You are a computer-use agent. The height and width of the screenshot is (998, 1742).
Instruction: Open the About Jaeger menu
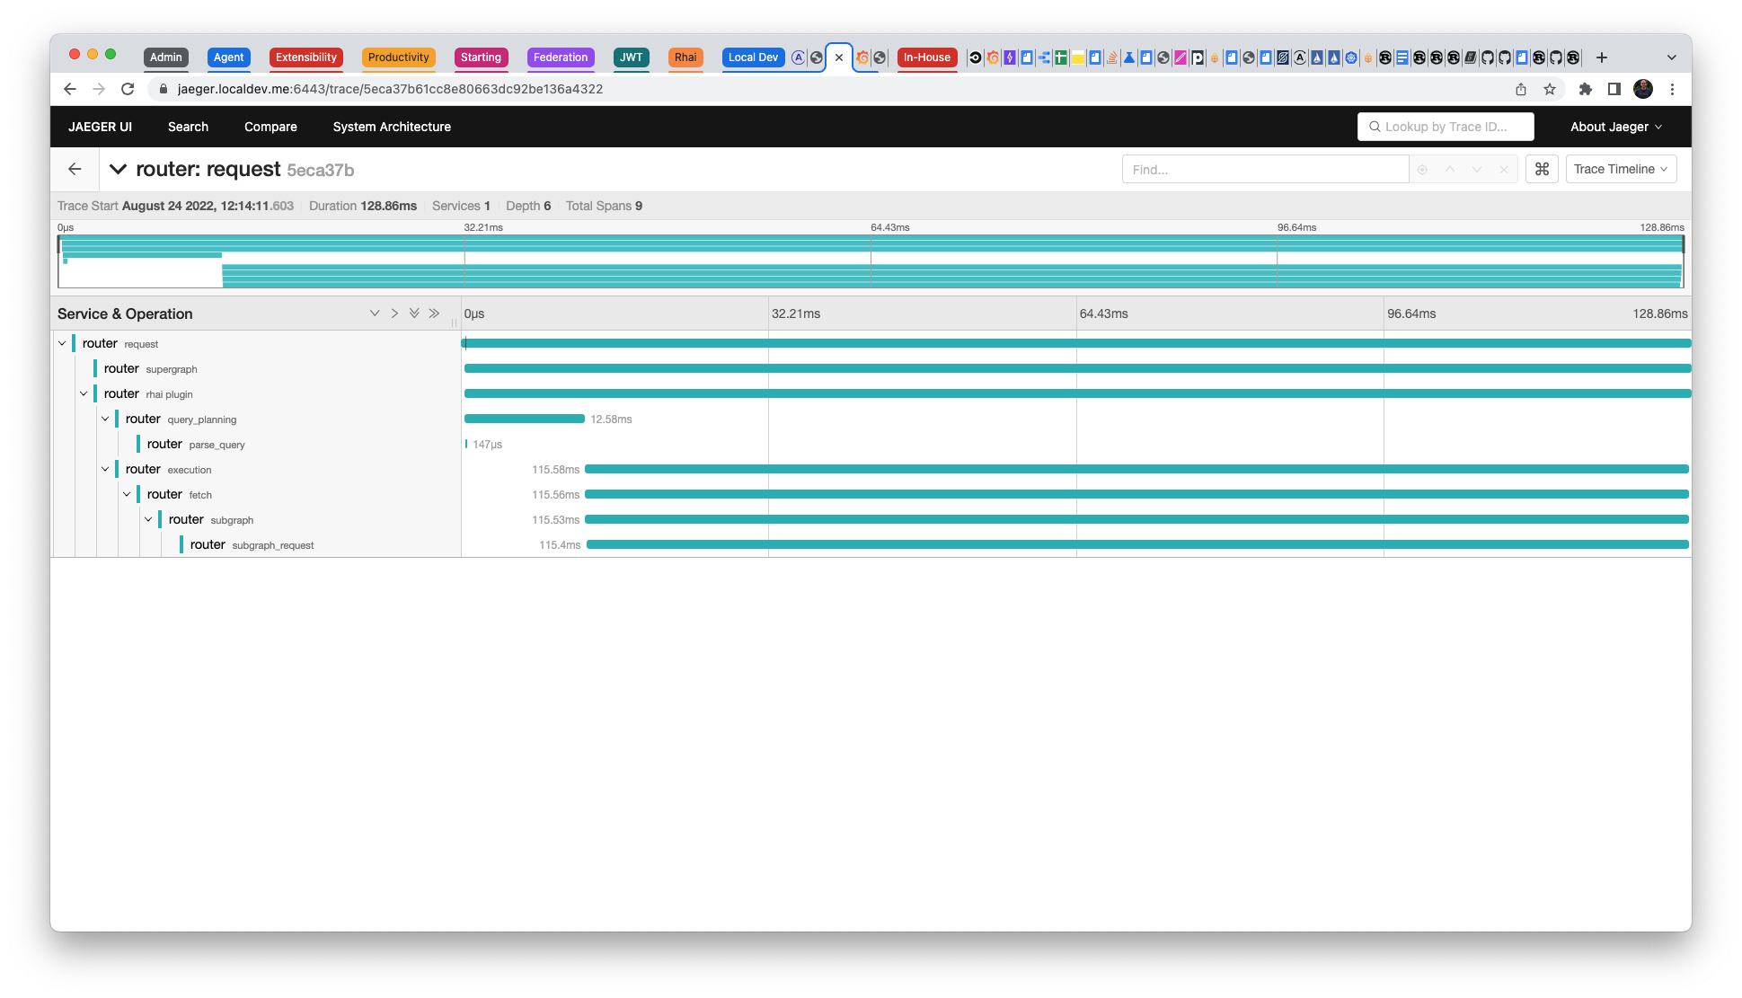tap(1615, 127)
